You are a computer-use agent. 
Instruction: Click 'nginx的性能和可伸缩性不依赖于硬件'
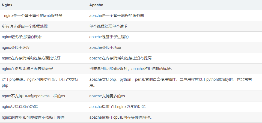tap(33, 117)
